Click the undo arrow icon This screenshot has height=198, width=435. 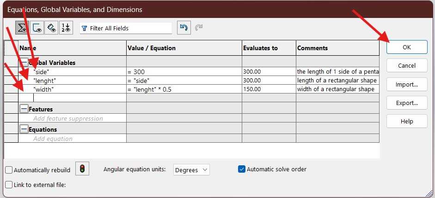pyautogui.click(x=184, y=28)
